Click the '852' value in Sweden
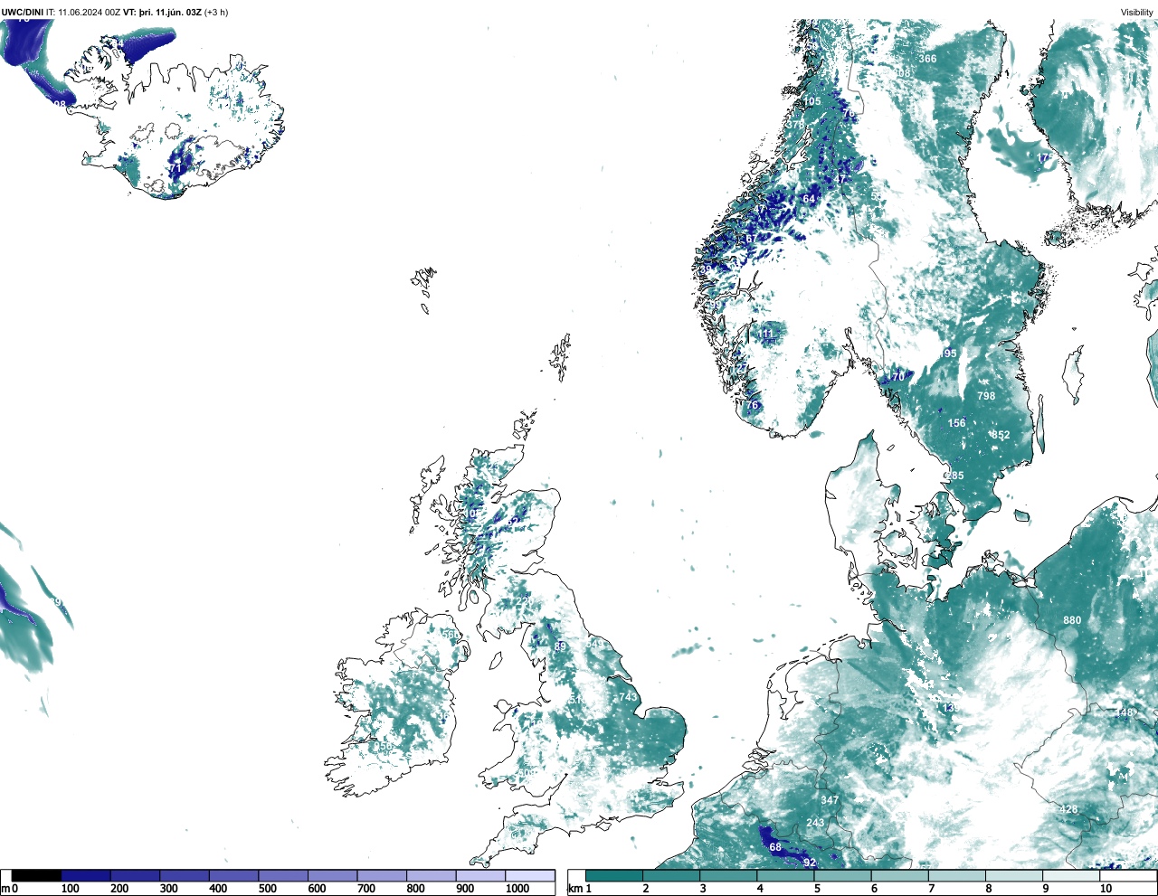 pyautogui.click(x=1001, y=436)
